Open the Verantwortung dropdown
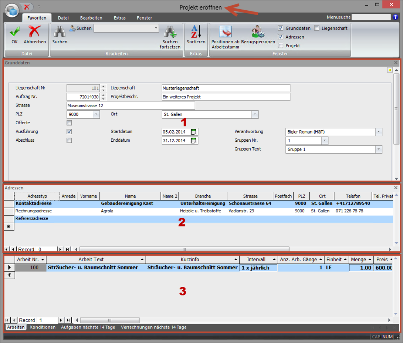This screenshot has height=343, width=403. tap(379, 132)
